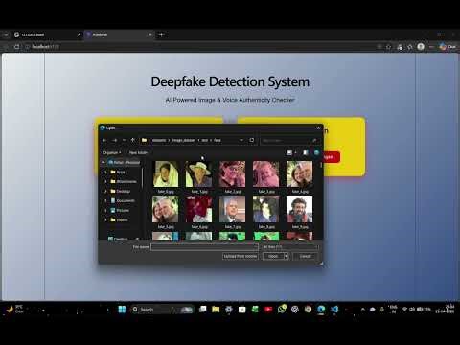The height and width of the screenshot is (345, 460).
Task: Close the first browser tab
Action: coord(79,34)
